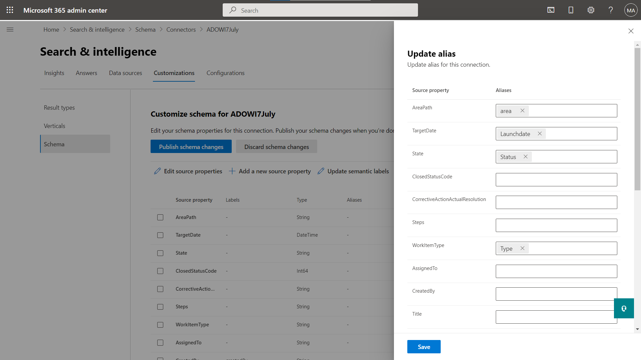Click the search magnifier icon in searchbar
The image size is (641, 360).
click(233, 10)
